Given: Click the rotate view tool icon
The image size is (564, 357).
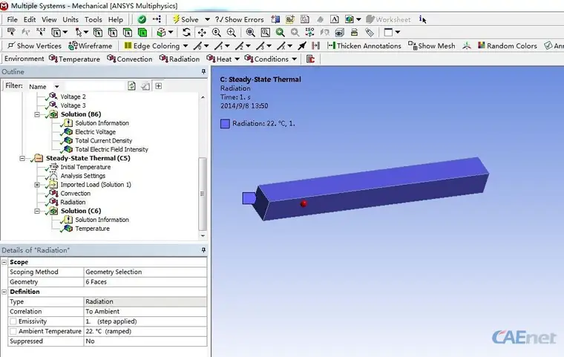Looking at the screenshot, I should [x=186, y=33].
